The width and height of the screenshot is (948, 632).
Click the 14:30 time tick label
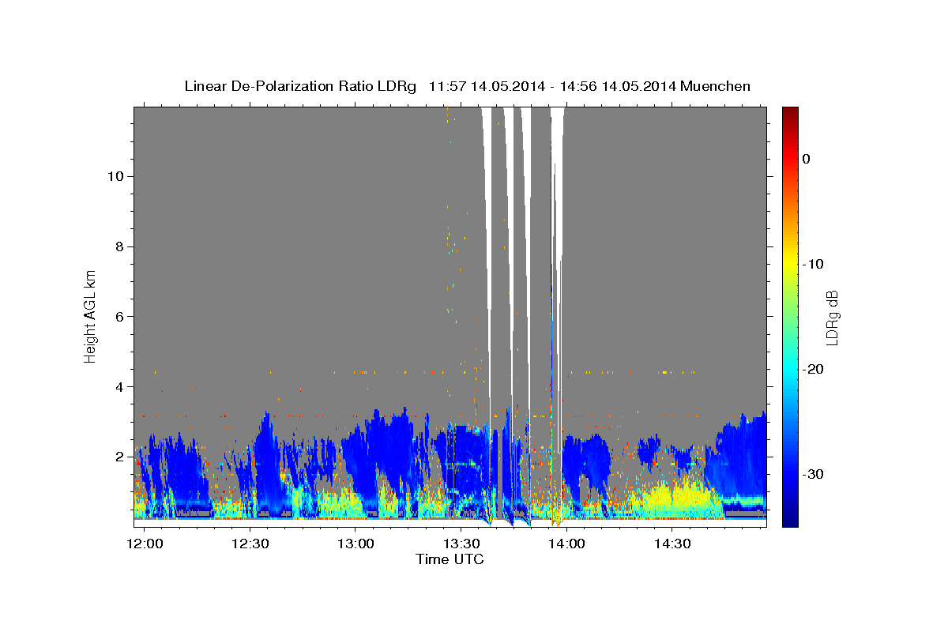(671, 544)
